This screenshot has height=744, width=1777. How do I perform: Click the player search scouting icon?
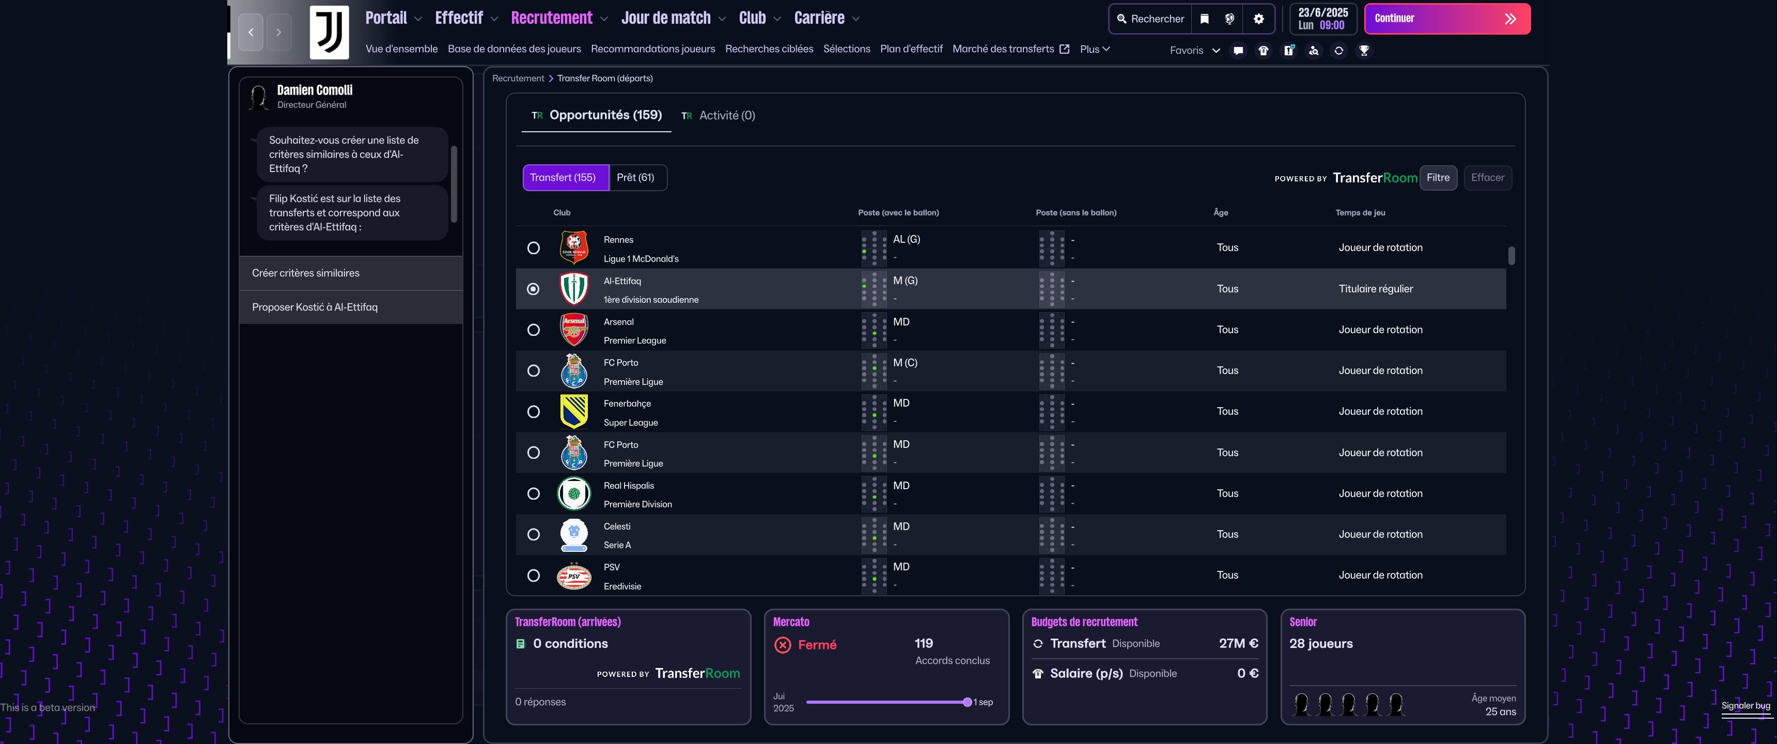1314,51
